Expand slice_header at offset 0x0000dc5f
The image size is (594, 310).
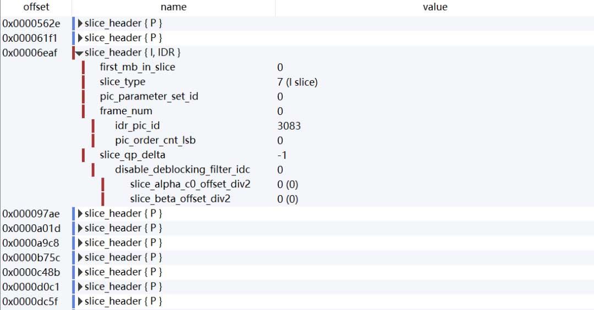(80, 301)
